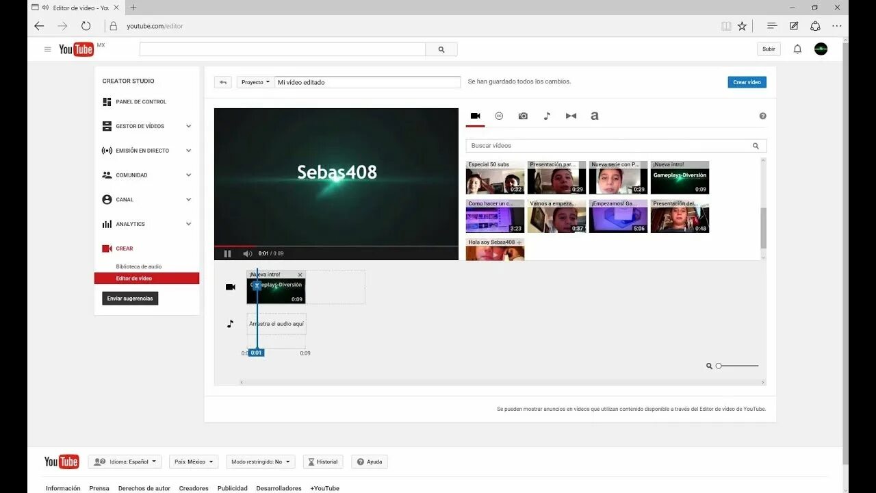Open the País: México dropdown
The image size is (876, 493).
[194, 462]
